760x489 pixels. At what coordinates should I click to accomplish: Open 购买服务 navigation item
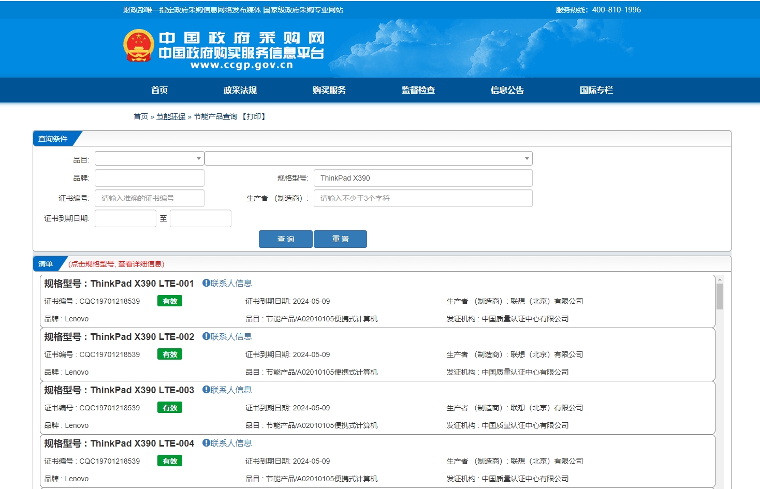coord(329,90)
